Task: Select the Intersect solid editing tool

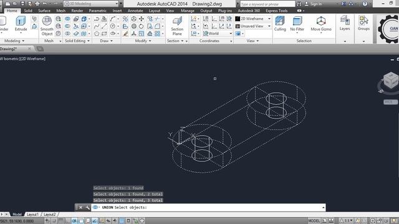Action: [67, 34]
